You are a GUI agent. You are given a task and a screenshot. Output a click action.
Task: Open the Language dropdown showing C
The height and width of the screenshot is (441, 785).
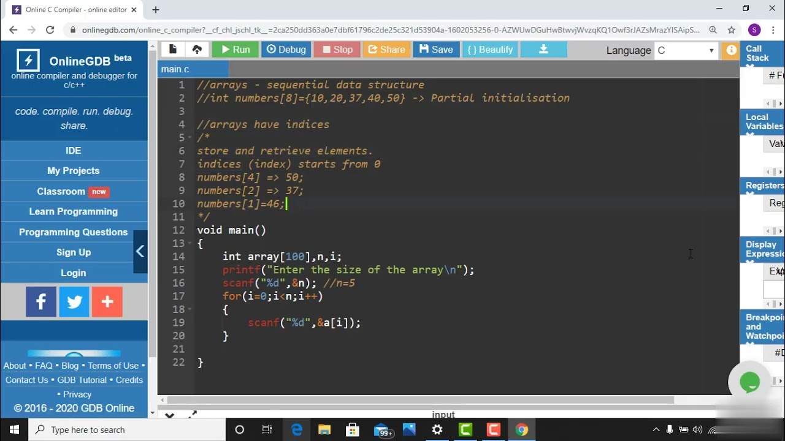[685, 50]
